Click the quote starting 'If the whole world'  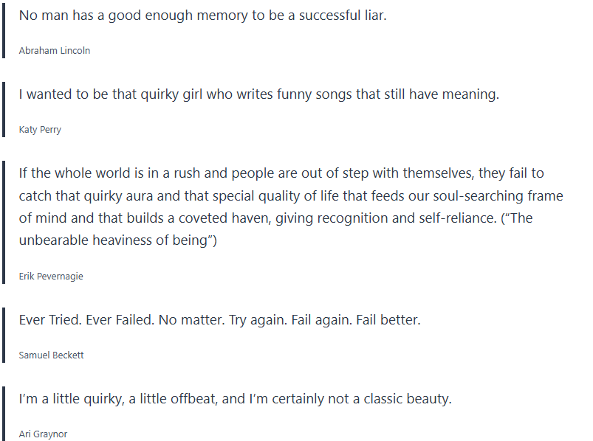pos(281,173)
